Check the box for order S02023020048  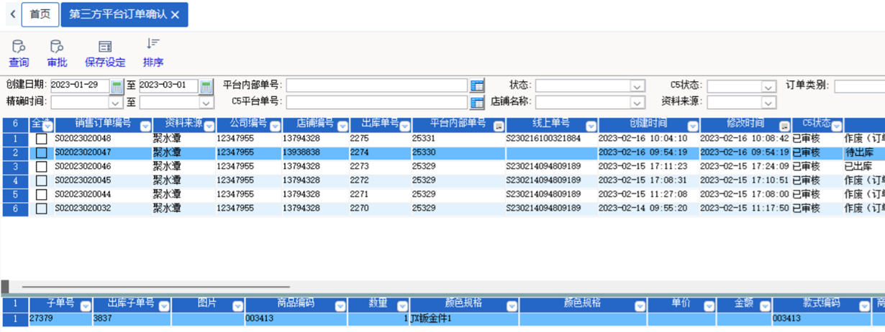[42, 139]
